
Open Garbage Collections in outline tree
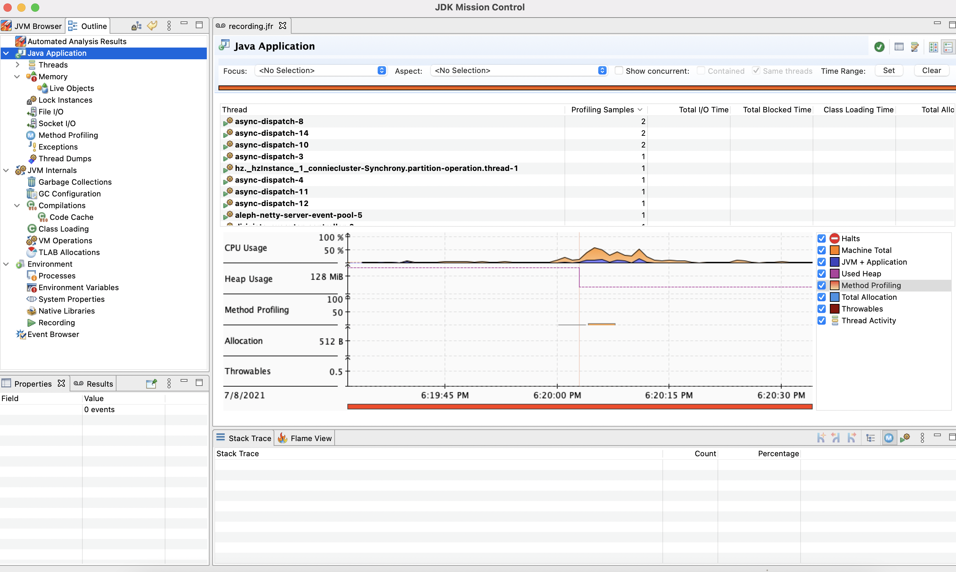tap(75, 182)
